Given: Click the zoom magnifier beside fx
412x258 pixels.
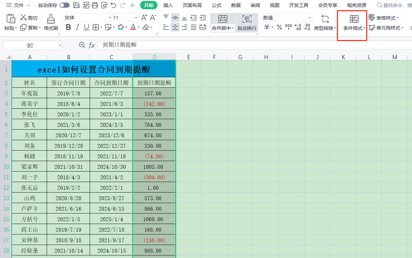Looking at the screenshot, I should (82, 45).
